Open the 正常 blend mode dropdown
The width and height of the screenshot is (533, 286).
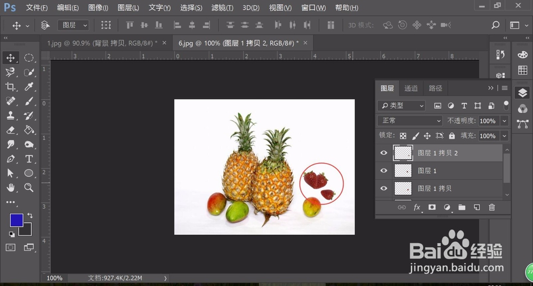pos(410,120)
